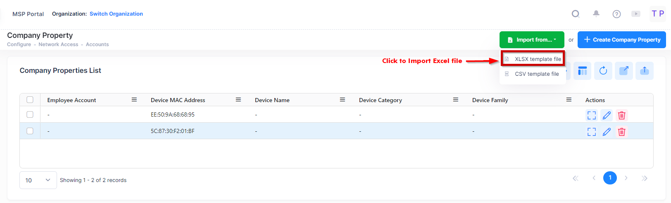Select the checkbox for the EE:50:9A:68:68:95 row
The height and width of the screenshot is (203, 671).
point(30,114)
